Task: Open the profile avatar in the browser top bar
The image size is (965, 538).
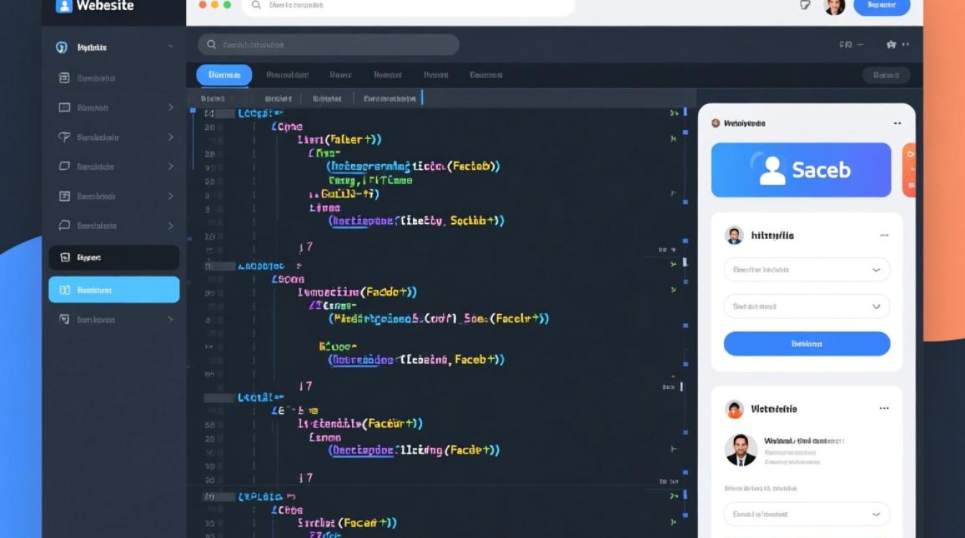Action: coord(834,6)
